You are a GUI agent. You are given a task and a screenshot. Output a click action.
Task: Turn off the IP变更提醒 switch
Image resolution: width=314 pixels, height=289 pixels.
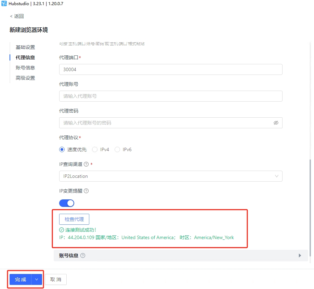(x=67, y=203)
